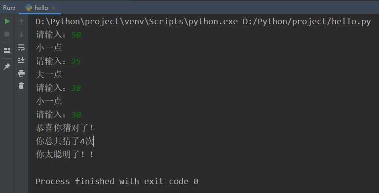Image resolution: width=379 pixels, height=193 pixels.
Task: Click the Run: panel label
Action: click(9, 8)
